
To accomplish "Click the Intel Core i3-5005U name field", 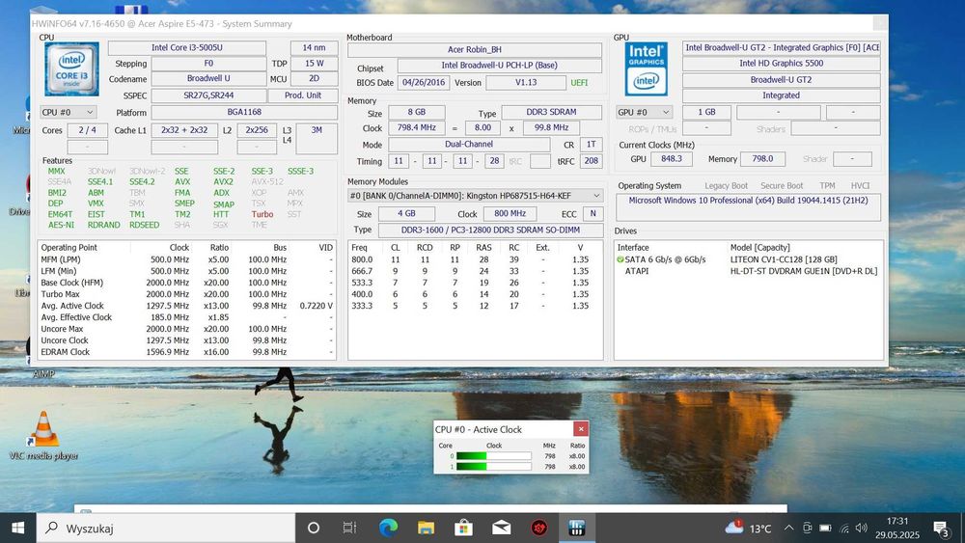I will 187,47.
